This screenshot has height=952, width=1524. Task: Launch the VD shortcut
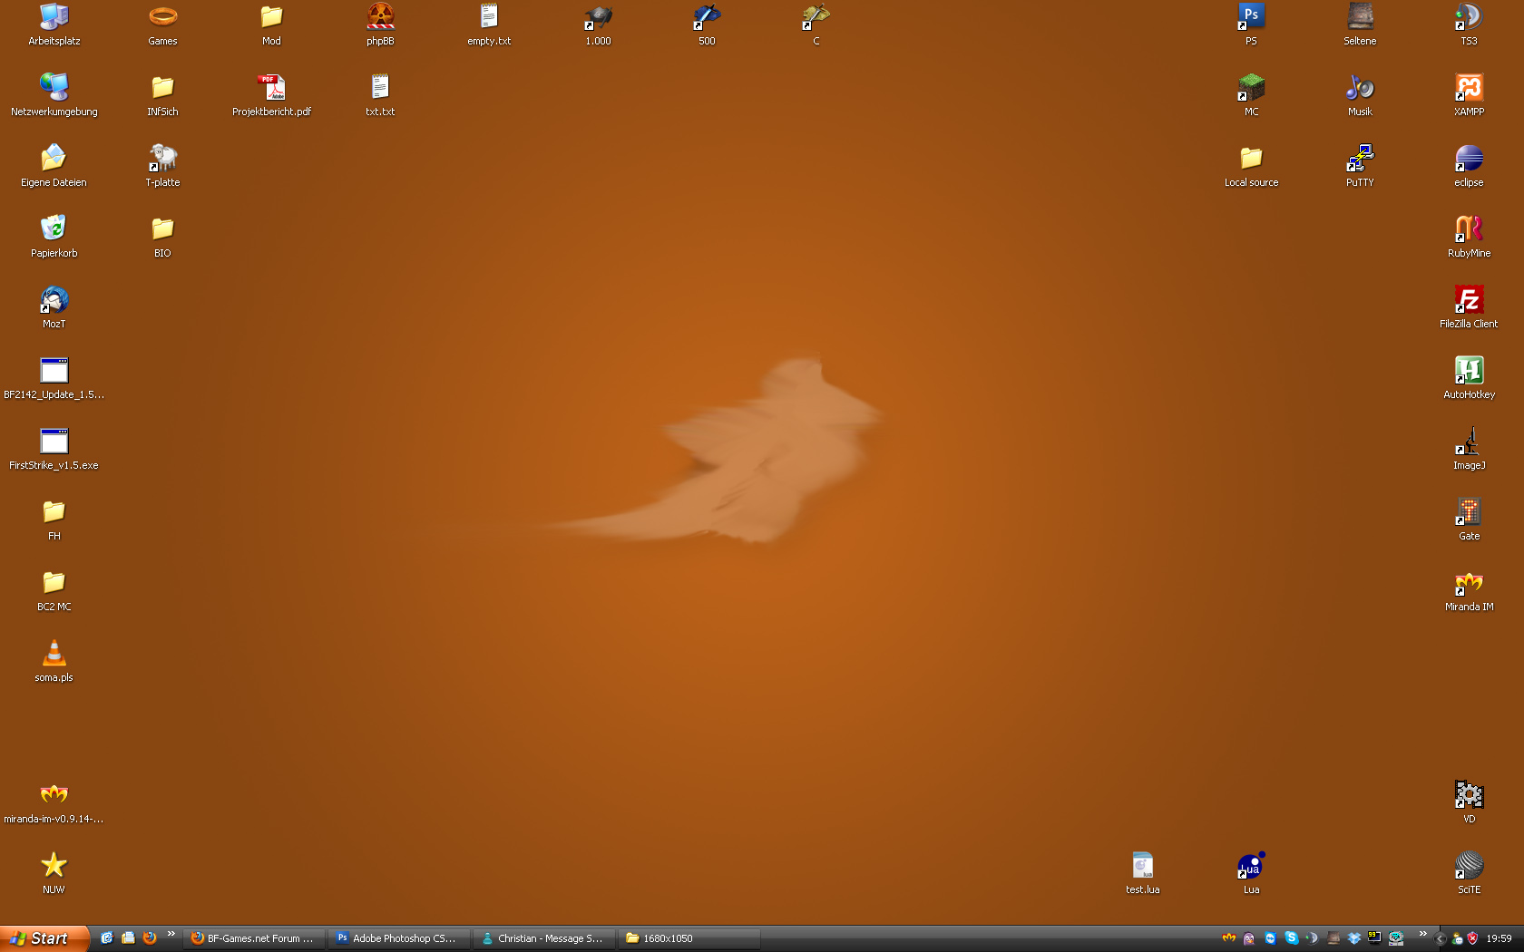[x=1470, y=801]
